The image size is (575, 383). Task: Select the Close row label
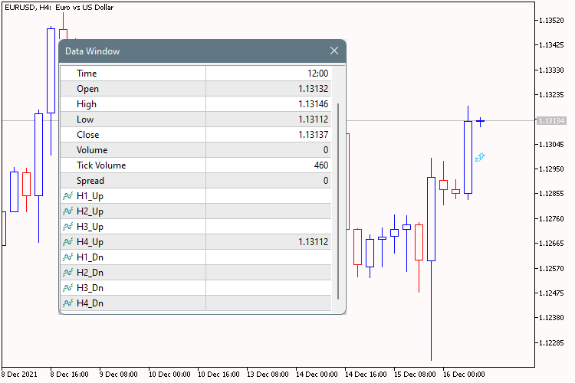click(x=87, y=135)
